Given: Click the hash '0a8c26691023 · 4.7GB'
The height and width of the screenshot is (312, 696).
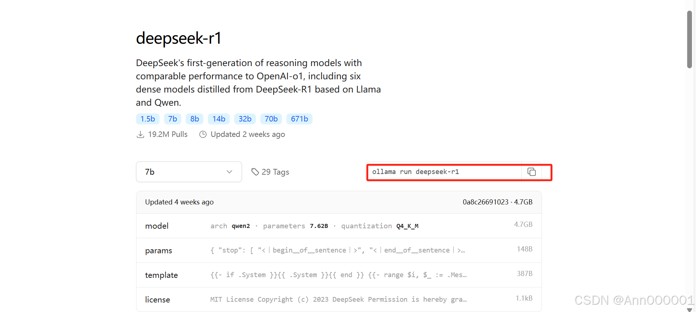Looking at the screenshot, I should point(497,202).
